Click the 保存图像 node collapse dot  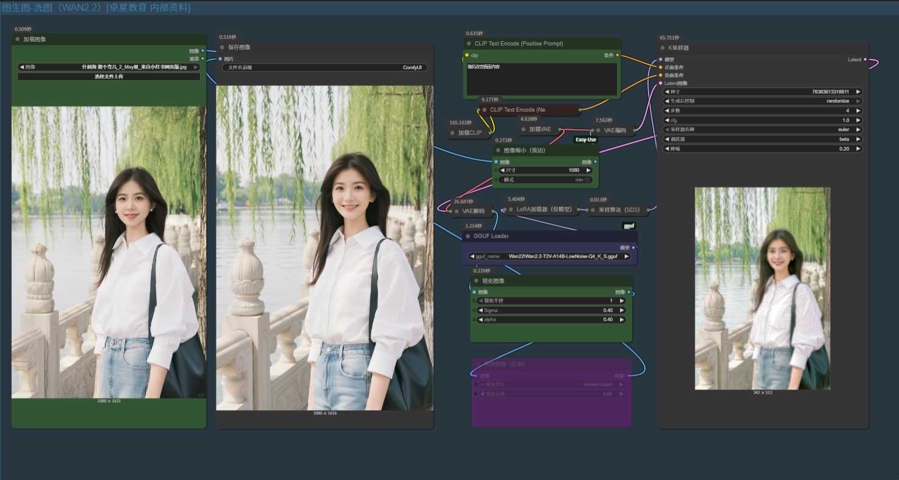click(x=222, y=47)
